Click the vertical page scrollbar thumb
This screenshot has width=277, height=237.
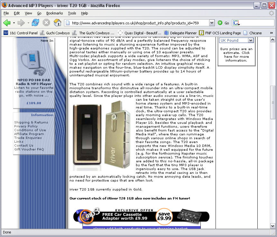click(273, 103)
